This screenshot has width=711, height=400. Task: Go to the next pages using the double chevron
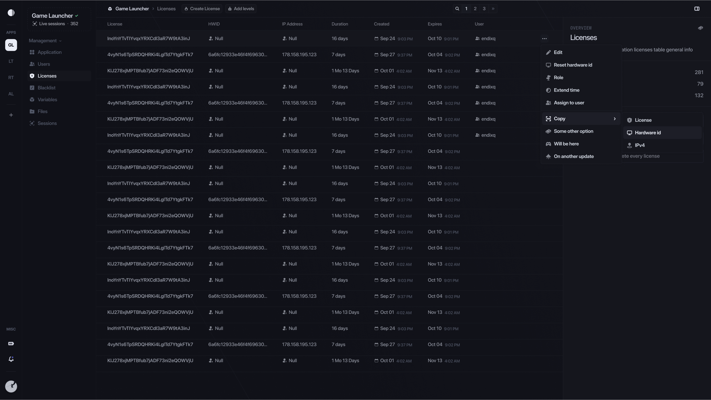(x=493, y=9)
